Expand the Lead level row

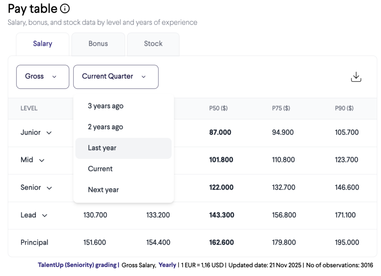pos(45,215)
